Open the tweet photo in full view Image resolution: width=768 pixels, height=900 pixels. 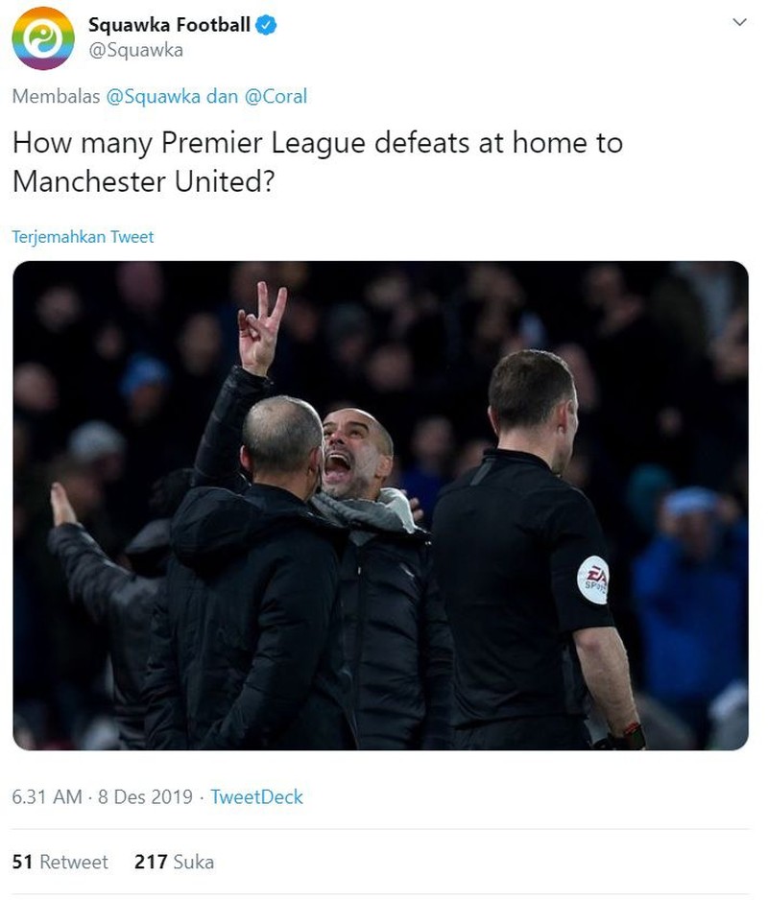380,505
